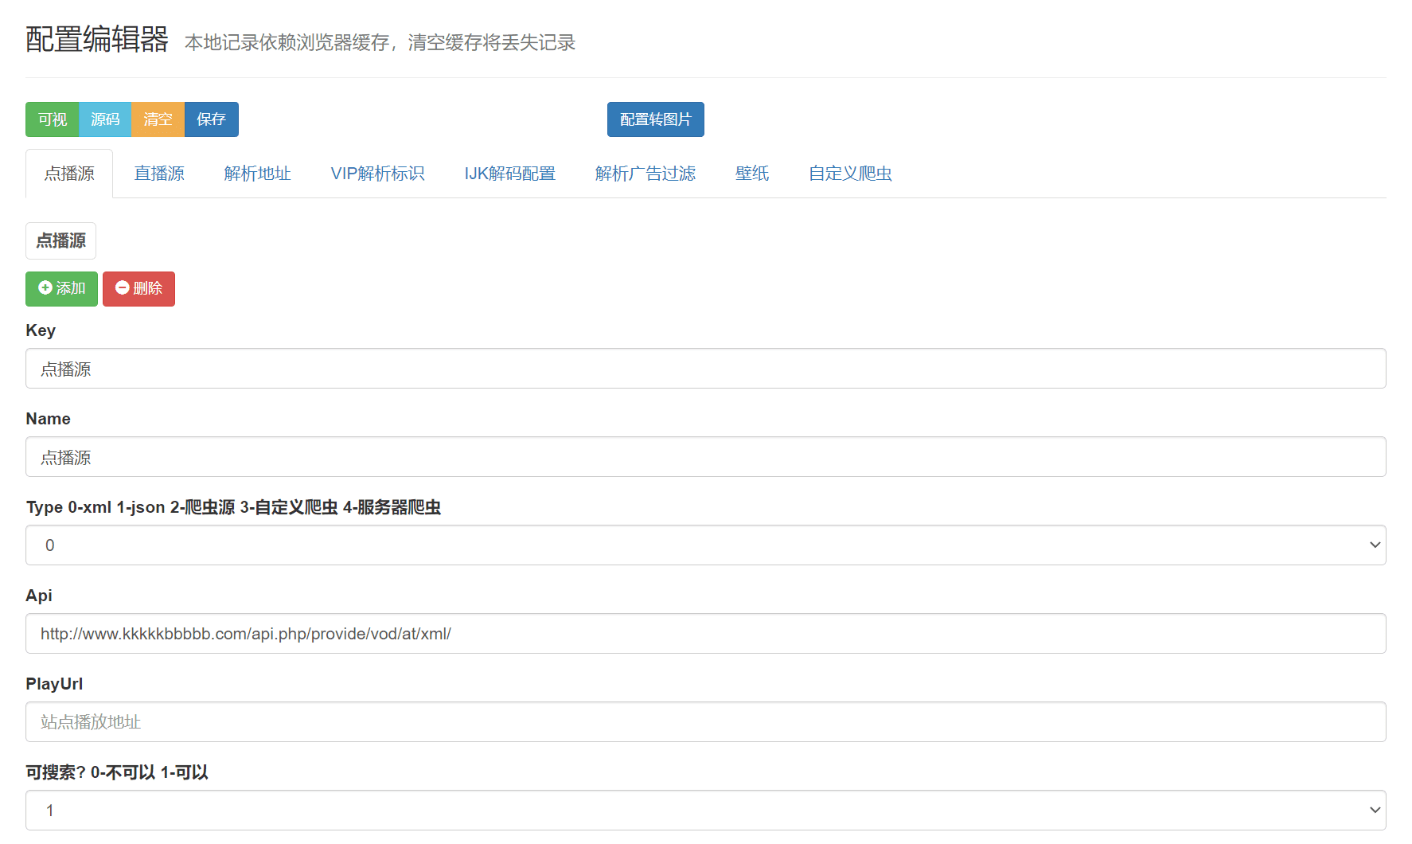Viewport: 1412px width, 844px height.
Task: Click the empty PlayUrl input field
Action: point(705,721)
